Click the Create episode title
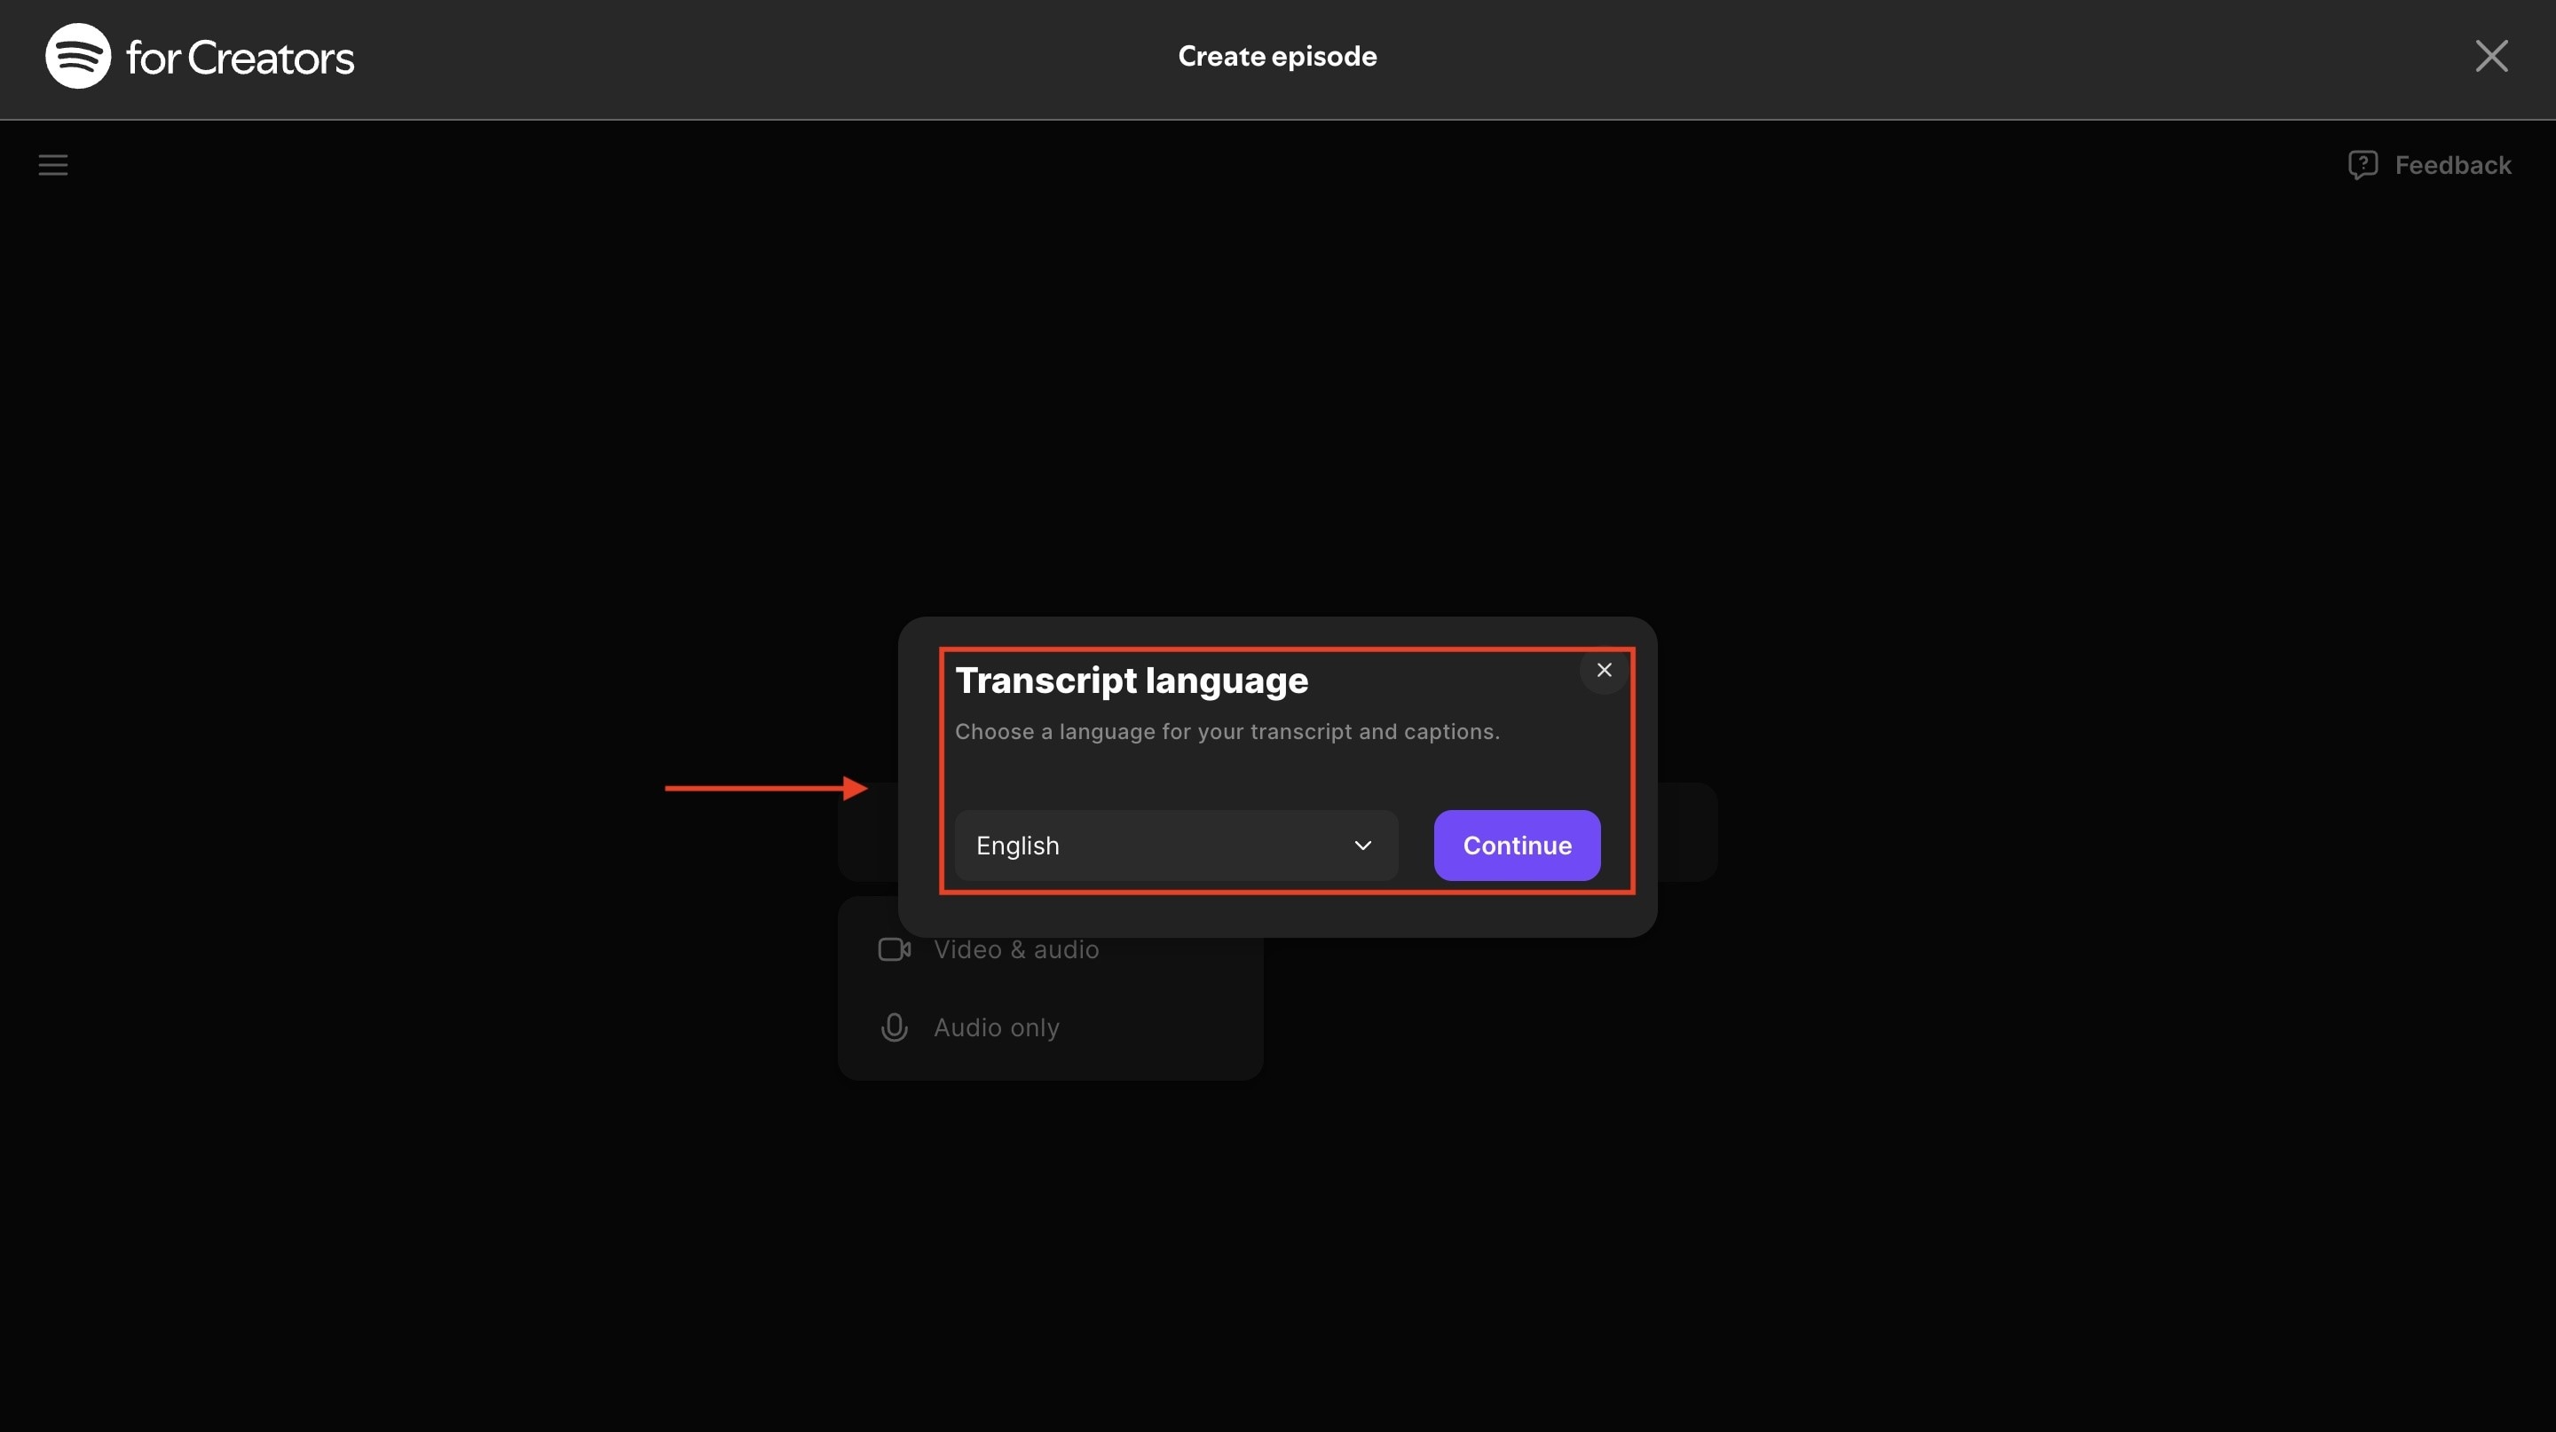This screenshot has width=2556, height=1432. pos(1277,57)
